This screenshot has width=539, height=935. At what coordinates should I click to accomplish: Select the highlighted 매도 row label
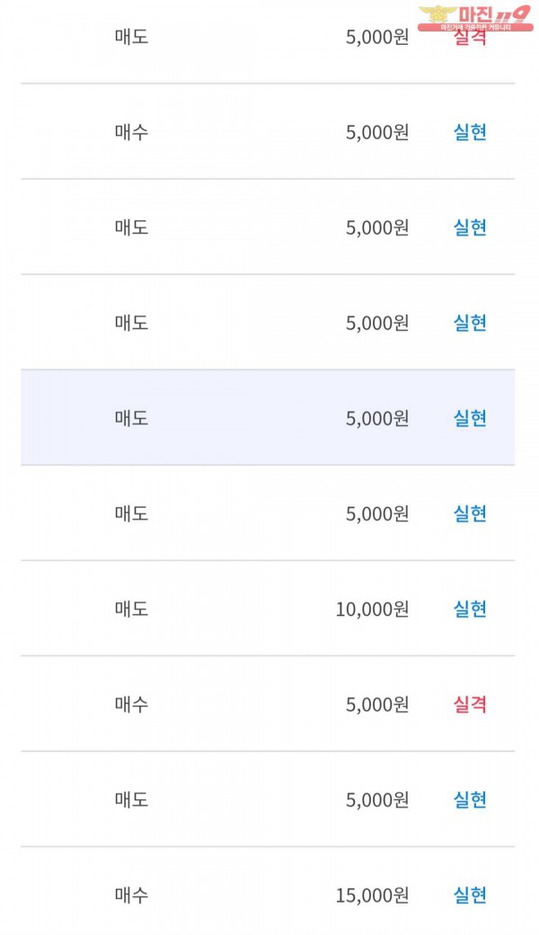131,418
